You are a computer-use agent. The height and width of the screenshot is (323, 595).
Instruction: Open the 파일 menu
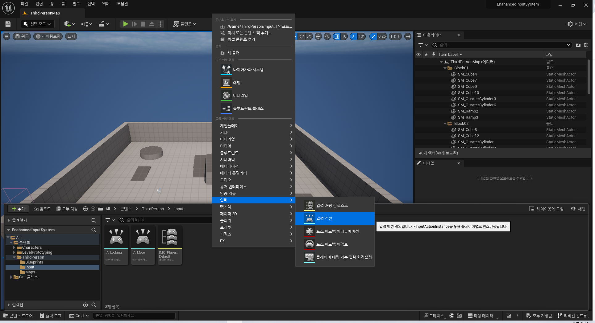pos(24,4)
